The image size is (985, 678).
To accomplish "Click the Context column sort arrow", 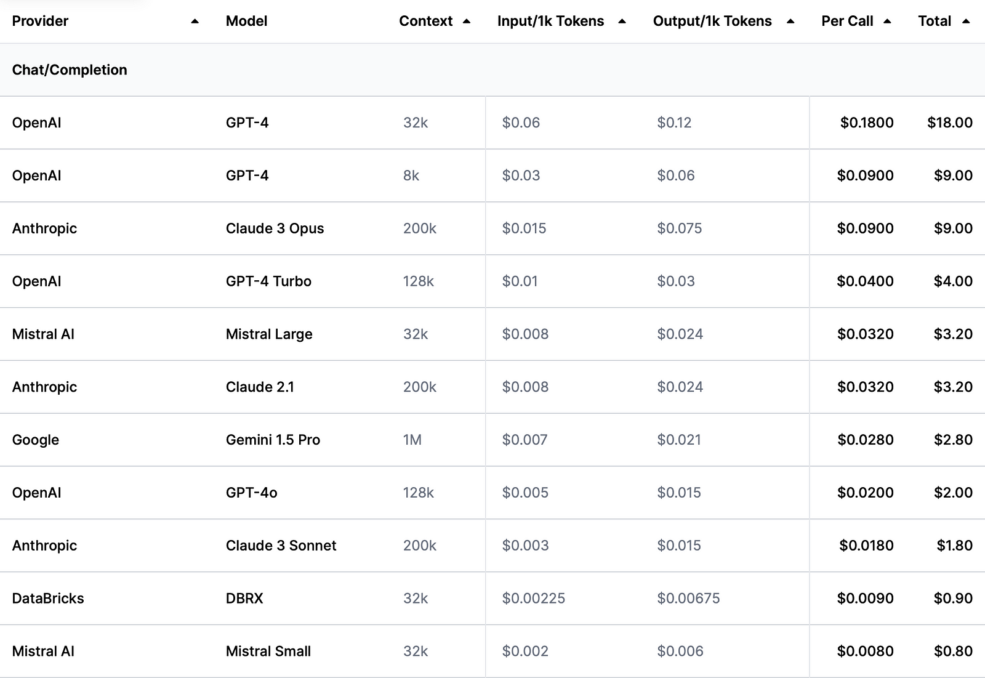I will 467,22.
